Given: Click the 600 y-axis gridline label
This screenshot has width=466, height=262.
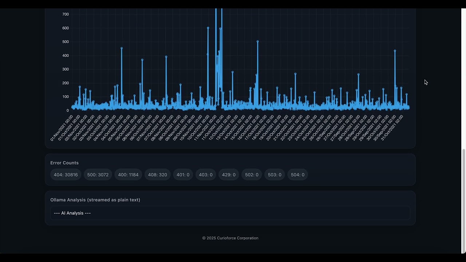Looking at the screenshot, I should 65,28.
